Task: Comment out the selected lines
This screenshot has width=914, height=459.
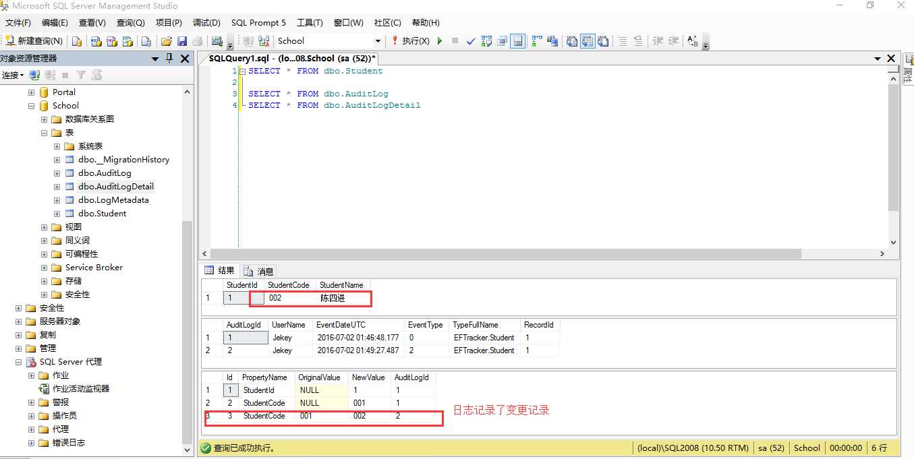Action: click(x=623, y=41)
